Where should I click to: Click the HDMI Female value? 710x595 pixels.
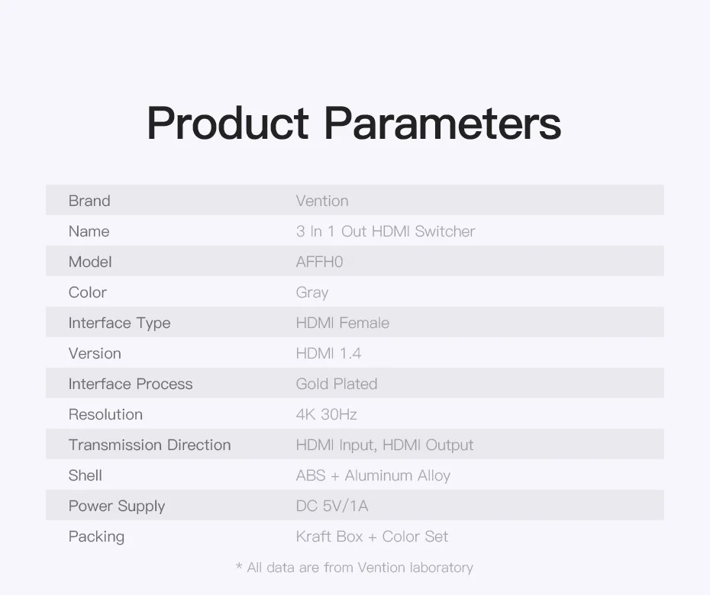tap(342, 323)
